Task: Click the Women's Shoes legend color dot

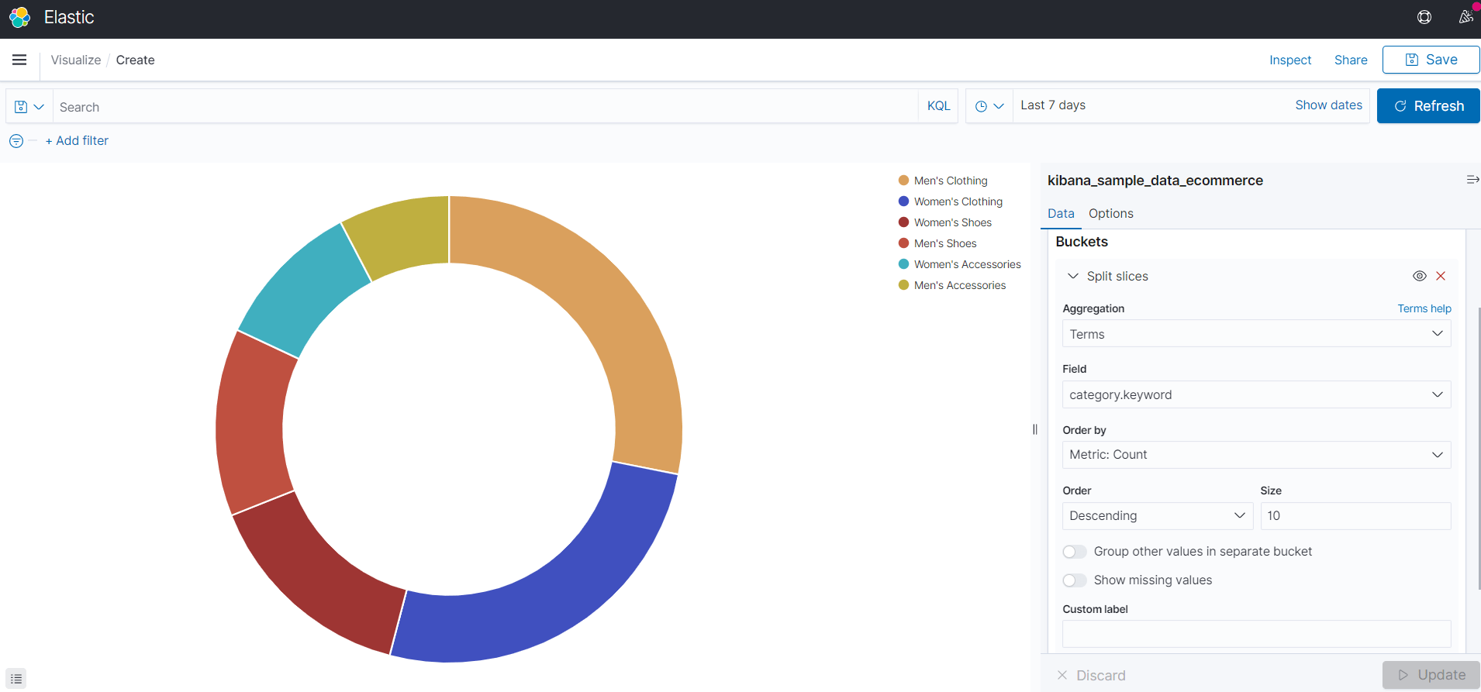Action: point(903,222)
